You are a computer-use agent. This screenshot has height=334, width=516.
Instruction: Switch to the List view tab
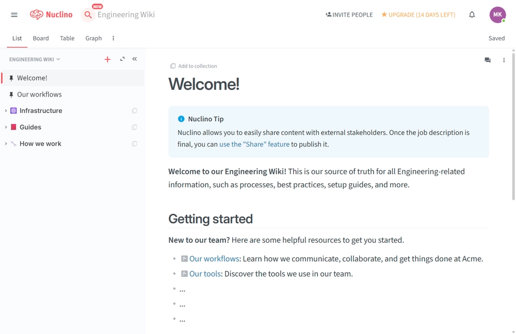[x=17, y=38]
